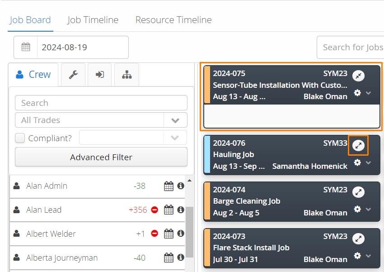The image size is (384, 272).
Task: Open settings gear for job 2024-076
Action: coord(357,162)
